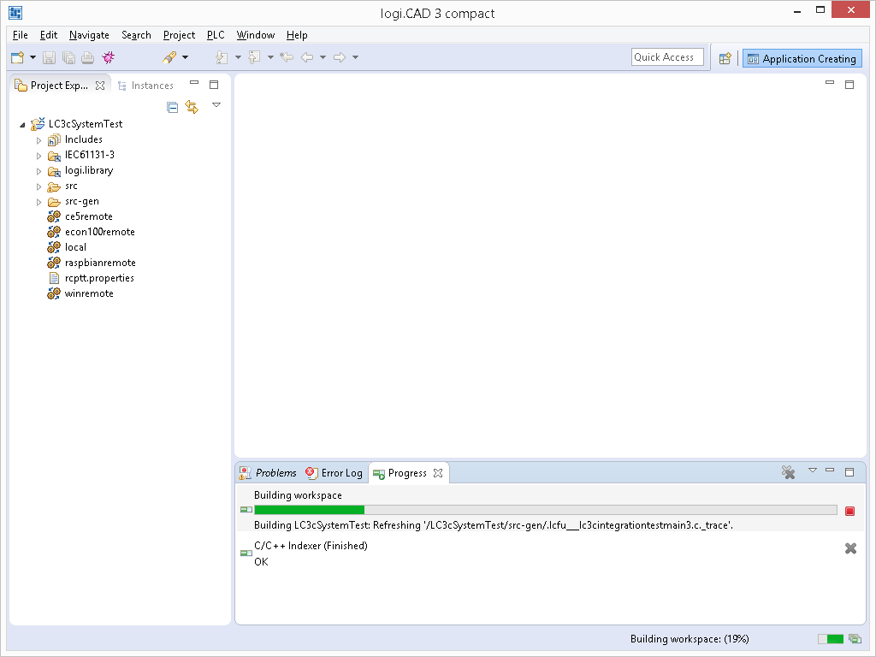Click the pink debug bug icon
Viewport: 876px width, 657px height.
point(109,57)
